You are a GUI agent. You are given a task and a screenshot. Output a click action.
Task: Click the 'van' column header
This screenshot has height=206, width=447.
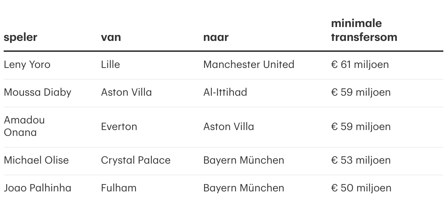pyautogui.click(x=111, y=37)
